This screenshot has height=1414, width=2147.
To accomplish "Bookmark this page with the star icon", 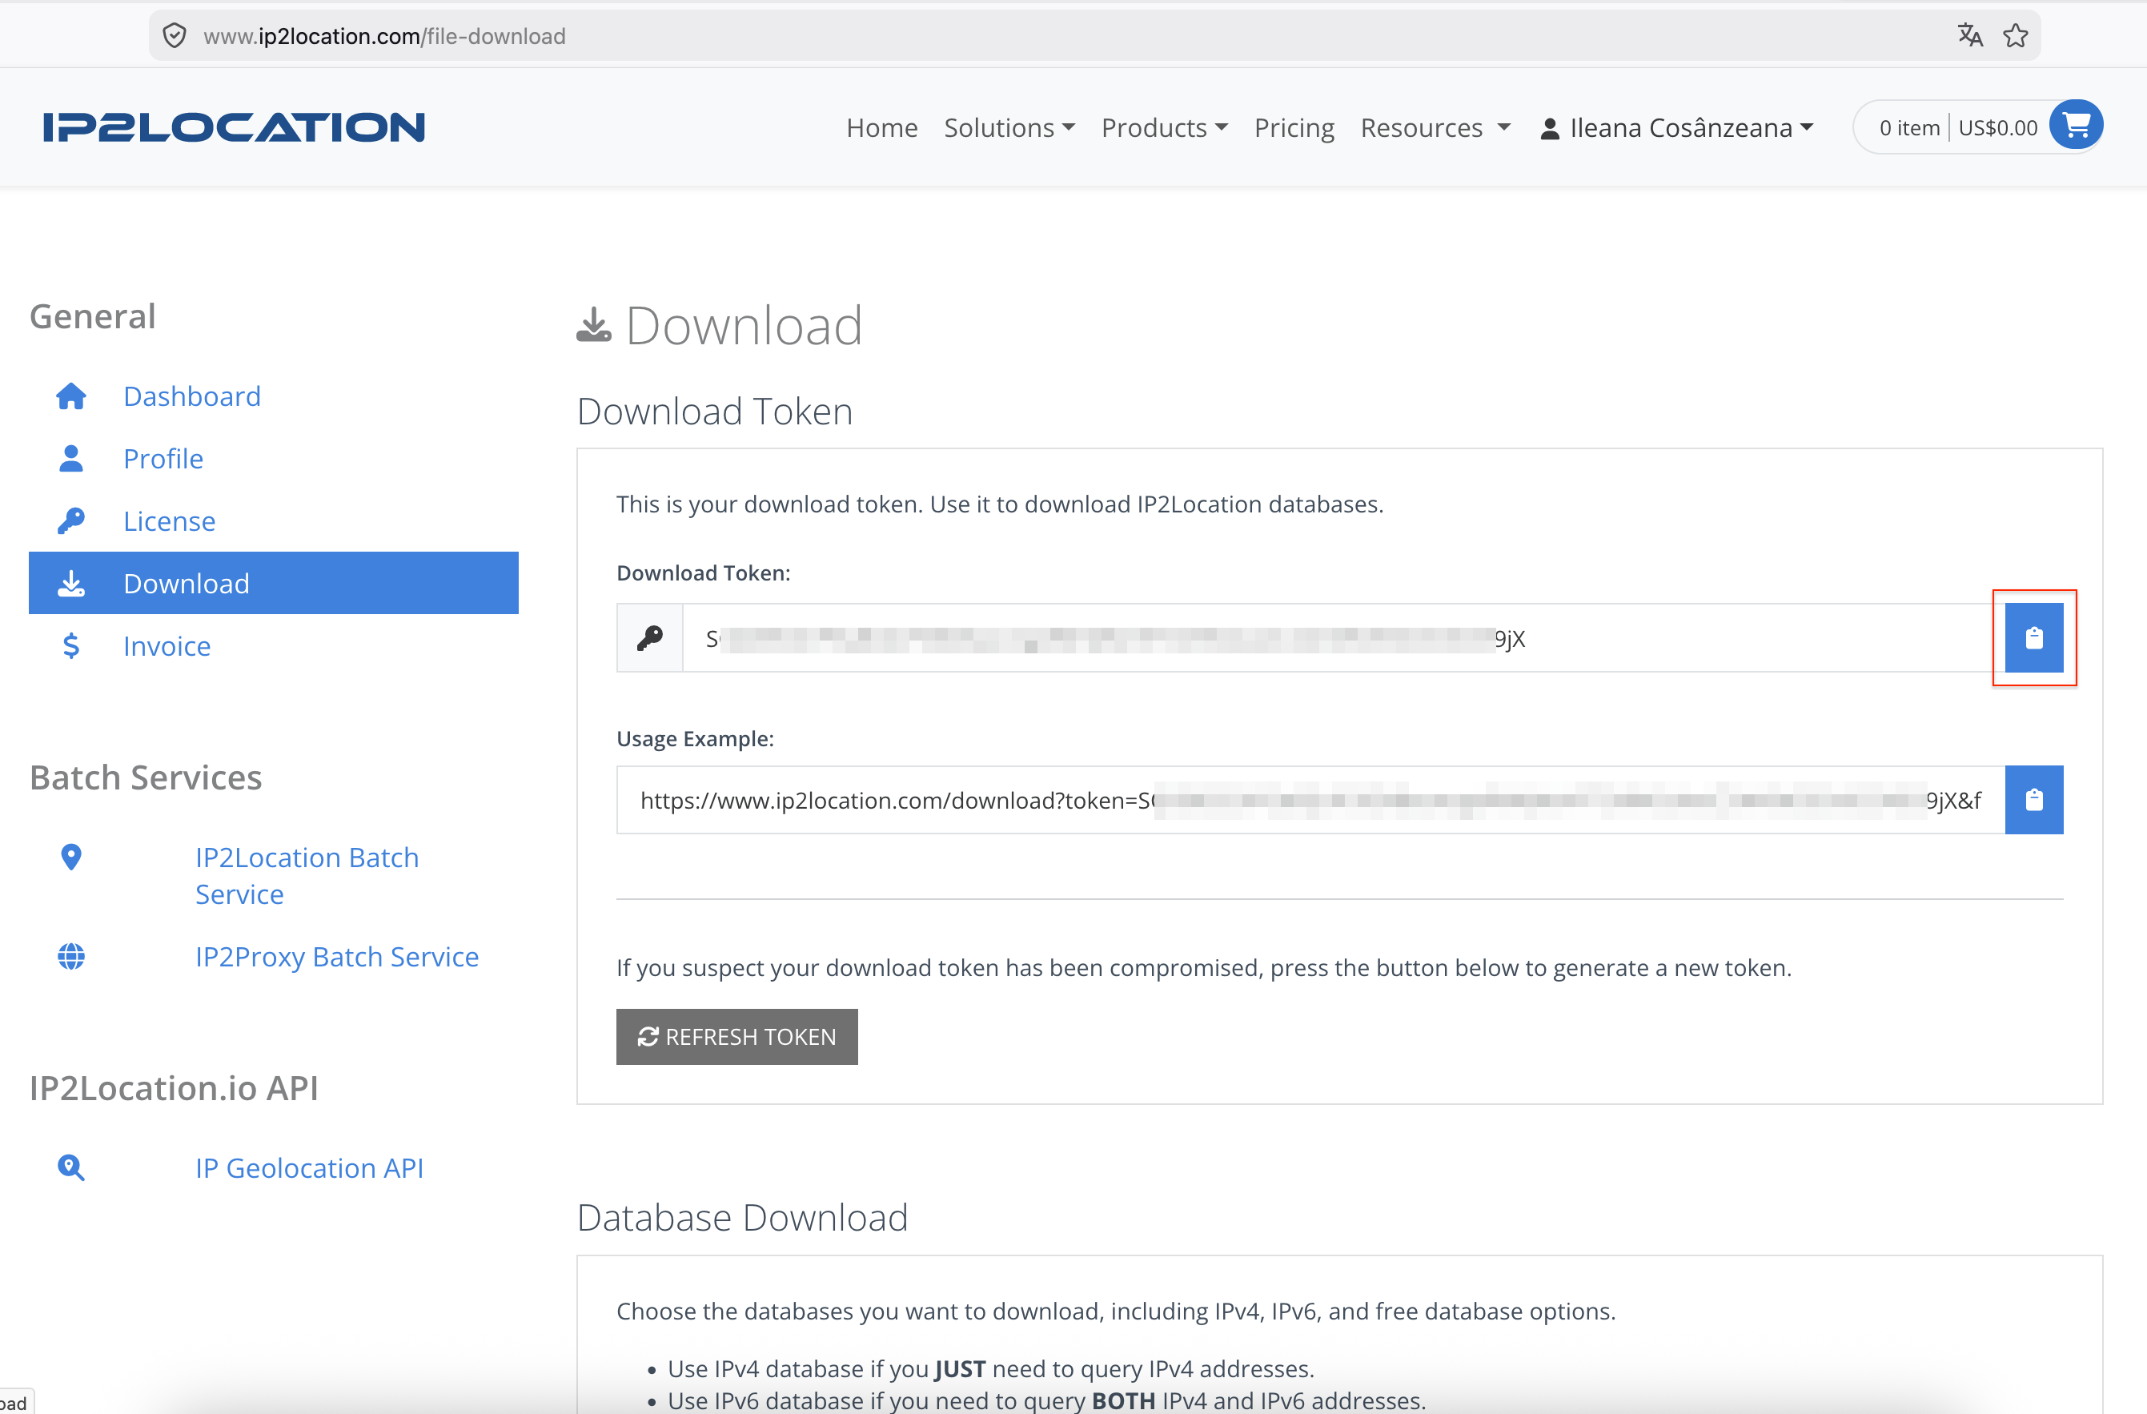I will 2015,35.
